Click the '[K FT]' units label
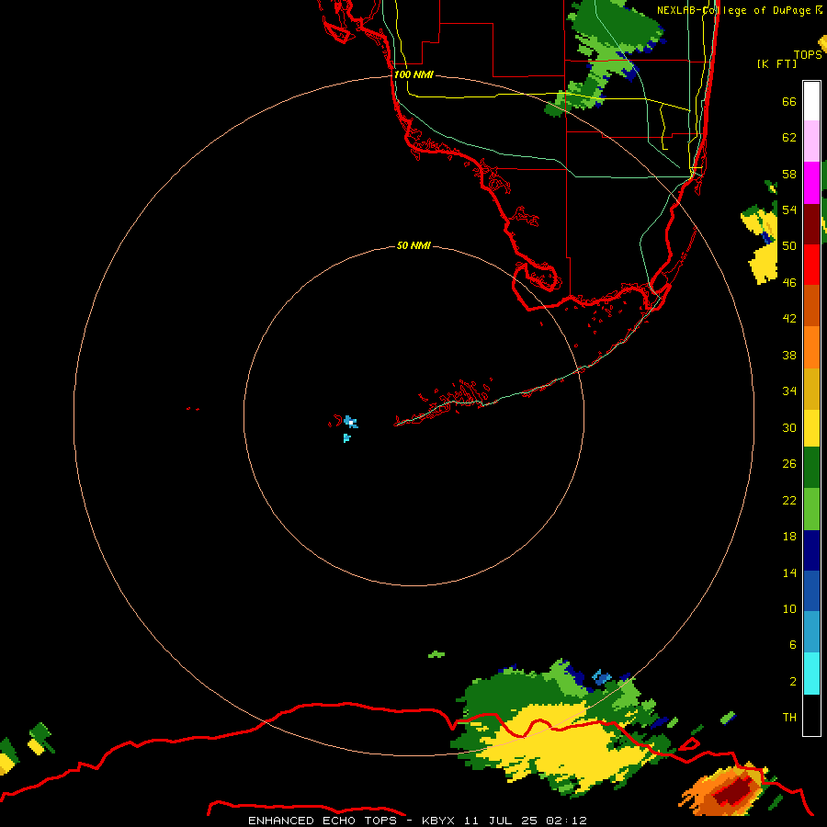827x827 pixels. click(776, 63)
